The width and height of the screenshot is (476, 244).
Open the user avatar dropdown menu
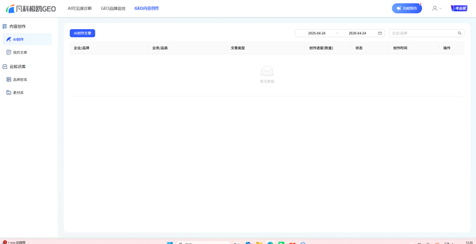pyautogui.click(x=436, y=9)
